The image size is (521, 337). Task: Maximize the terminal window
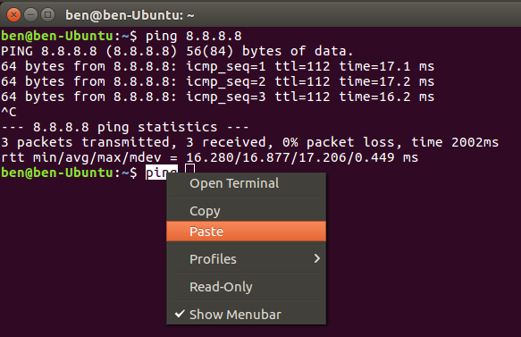(x=48, y=15)
